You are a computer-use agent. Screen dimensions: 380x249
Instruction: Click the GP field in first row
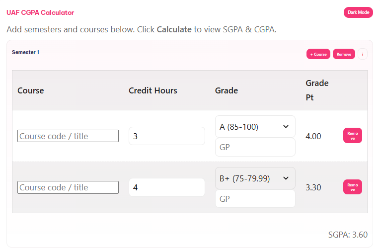tap(255, 148)
